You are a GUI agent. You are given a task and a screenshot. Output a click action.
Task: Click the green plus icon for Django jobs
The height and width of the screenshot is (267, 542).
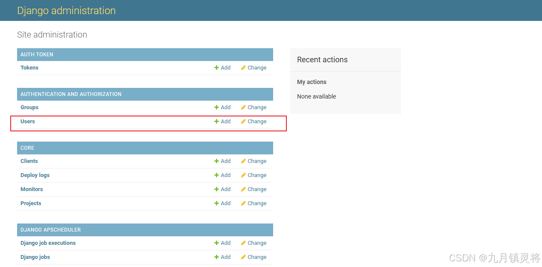[x=216, y=257]
